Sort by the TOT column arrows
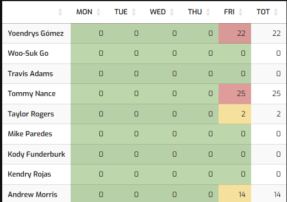The height and width of the screenshot is (202, 287). pyautogui.click(x=276, y=12)
